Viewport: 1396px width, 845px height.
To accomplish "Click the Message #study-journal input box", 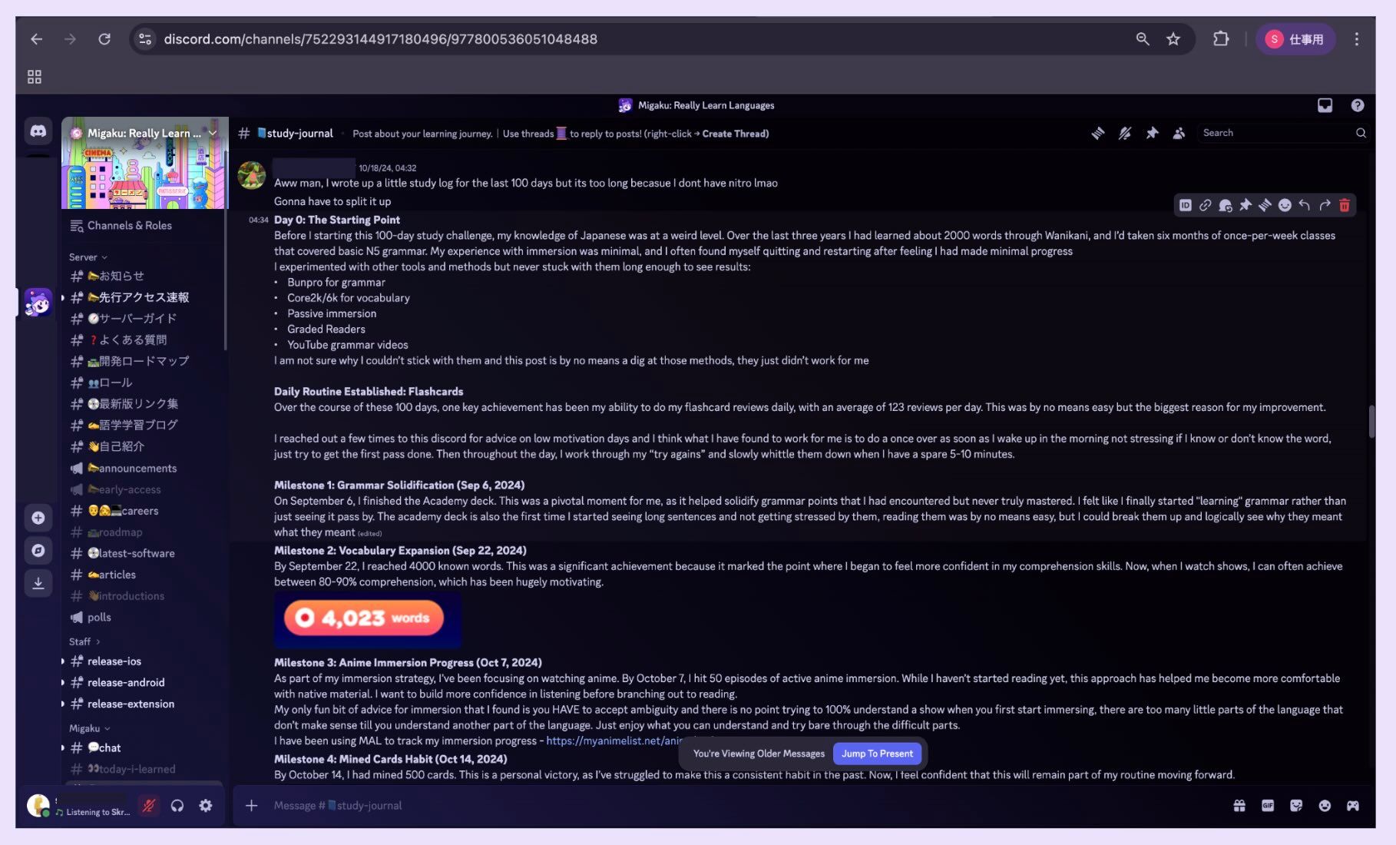I will click(x=691, y=805).
